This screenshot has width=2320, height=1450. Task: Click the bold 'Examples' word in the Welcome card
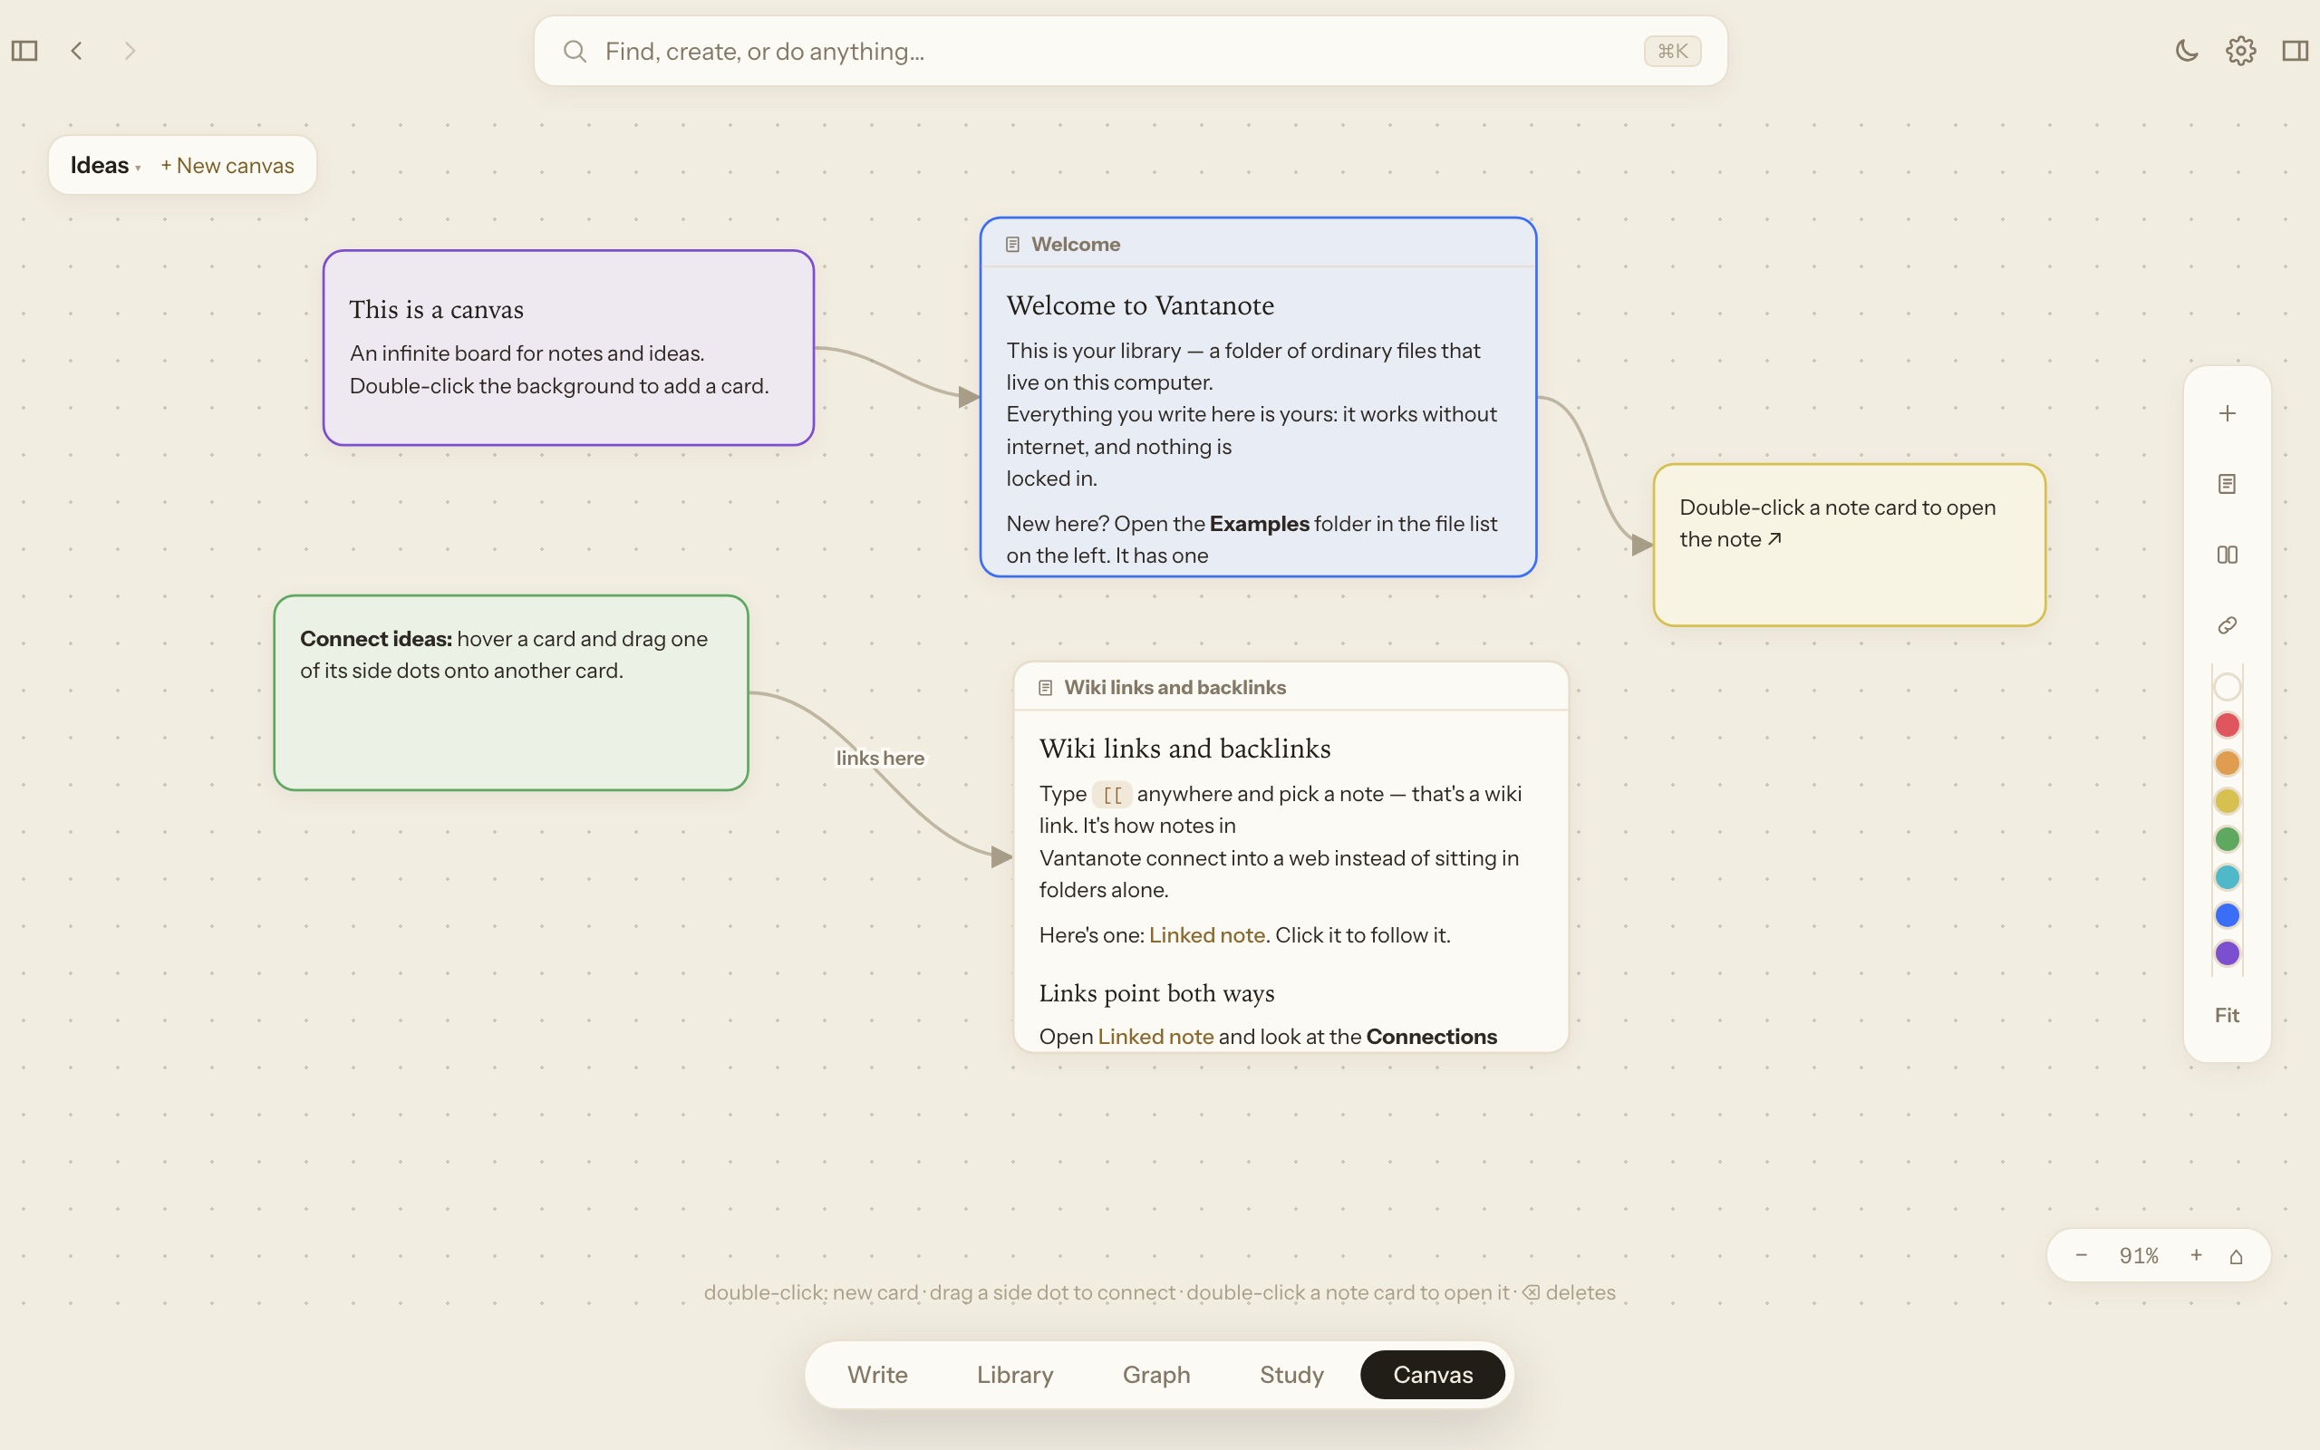pyautogui.click(x=1259, y=524)
